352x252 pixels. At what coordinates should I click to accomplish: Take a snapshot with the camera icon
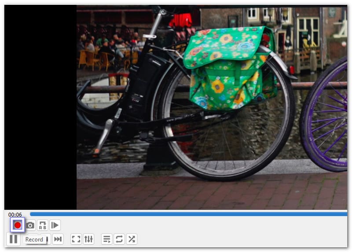point(30,226)
